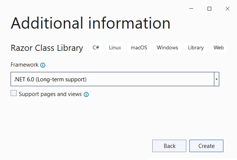
Task: Select the macOS tag
Action: point(139,47)
